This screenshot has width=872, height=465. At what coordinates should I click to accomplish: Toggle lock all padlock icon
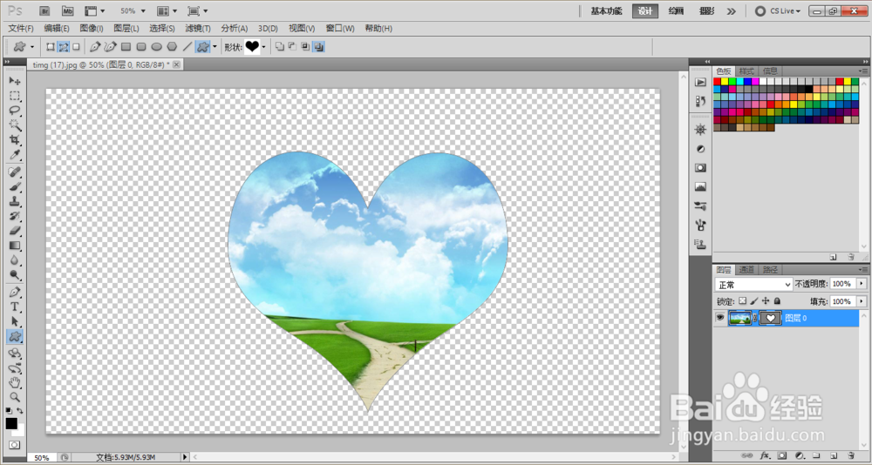[778, 300]
